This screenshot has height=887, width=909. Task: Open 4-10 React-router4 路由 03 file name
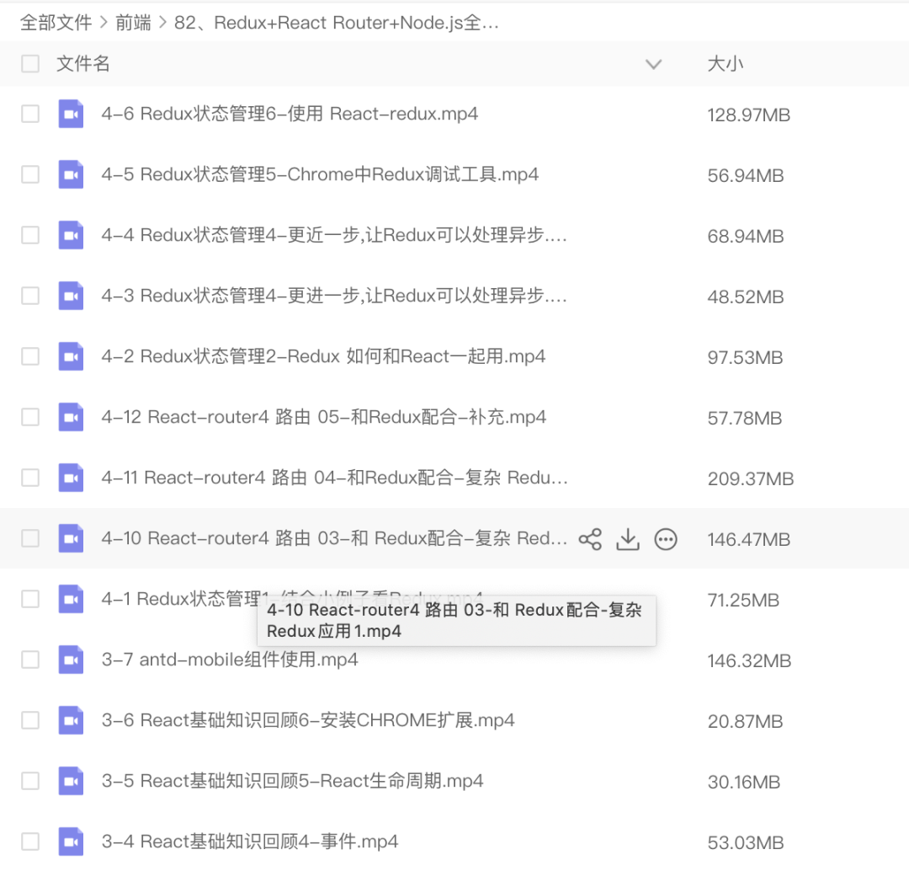[x=334, y=538]
